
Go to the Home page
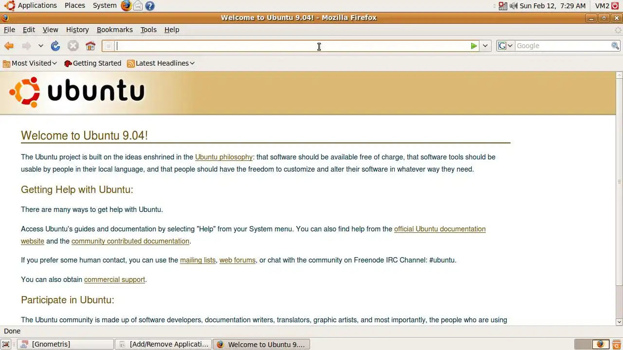tap(91, 46)
